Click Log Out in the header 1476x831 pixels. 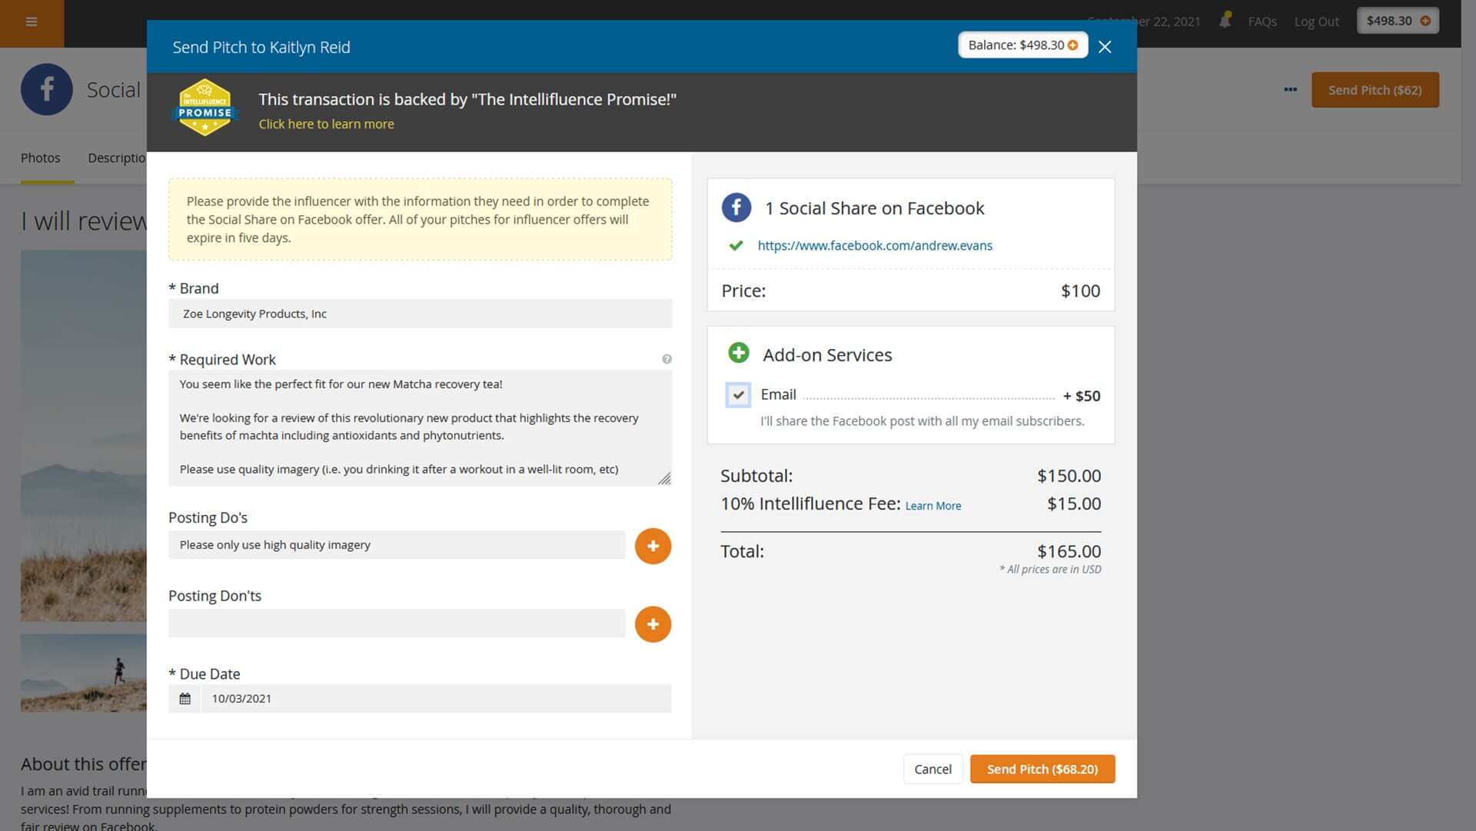(1316, 22)
